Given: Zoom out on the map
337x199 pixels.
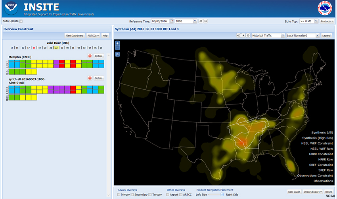Looking at the screenshot, I should pos(117,48).
